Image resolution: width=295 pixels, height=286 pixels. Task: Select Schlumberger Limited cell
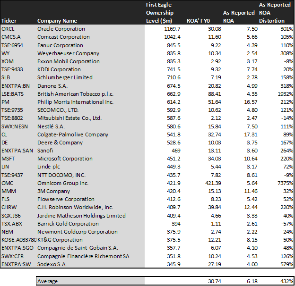coord(65,77)
